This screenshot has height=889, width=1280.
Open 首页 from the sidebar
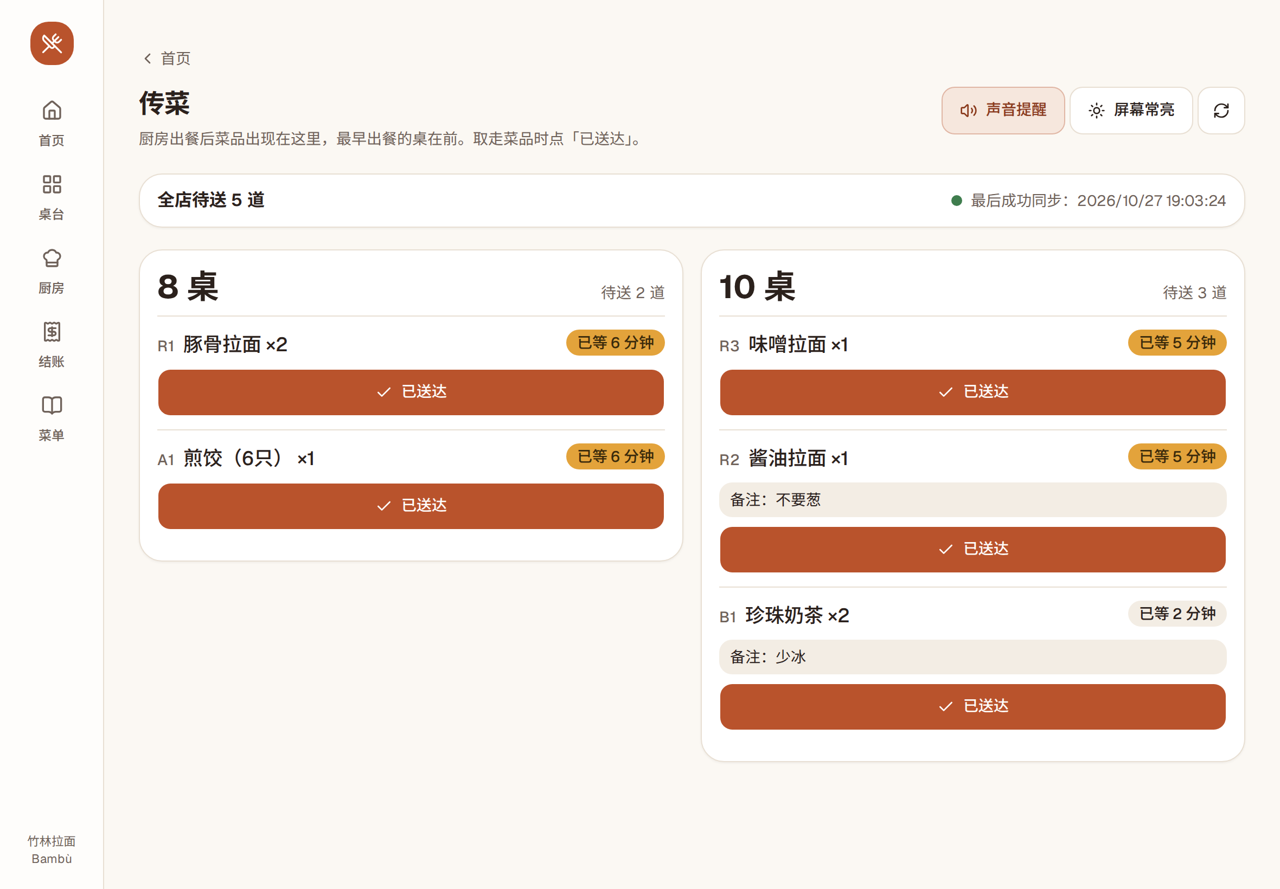pos(52,123)
